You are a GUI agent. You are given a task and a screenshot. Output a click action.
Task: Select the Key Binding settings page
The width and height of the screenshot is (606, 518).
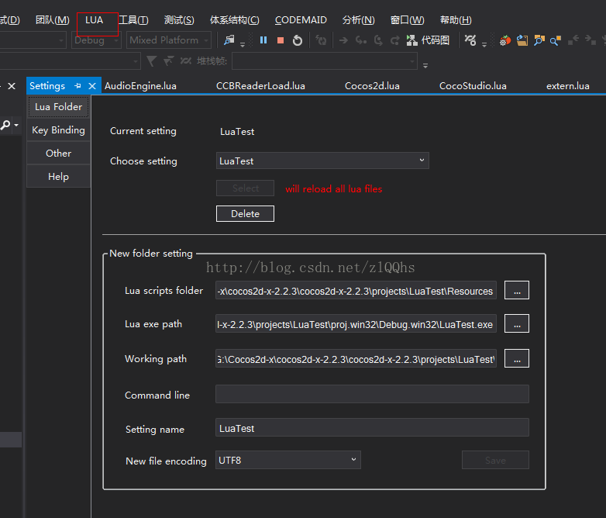pyautogui.click(x=58, y=130)
